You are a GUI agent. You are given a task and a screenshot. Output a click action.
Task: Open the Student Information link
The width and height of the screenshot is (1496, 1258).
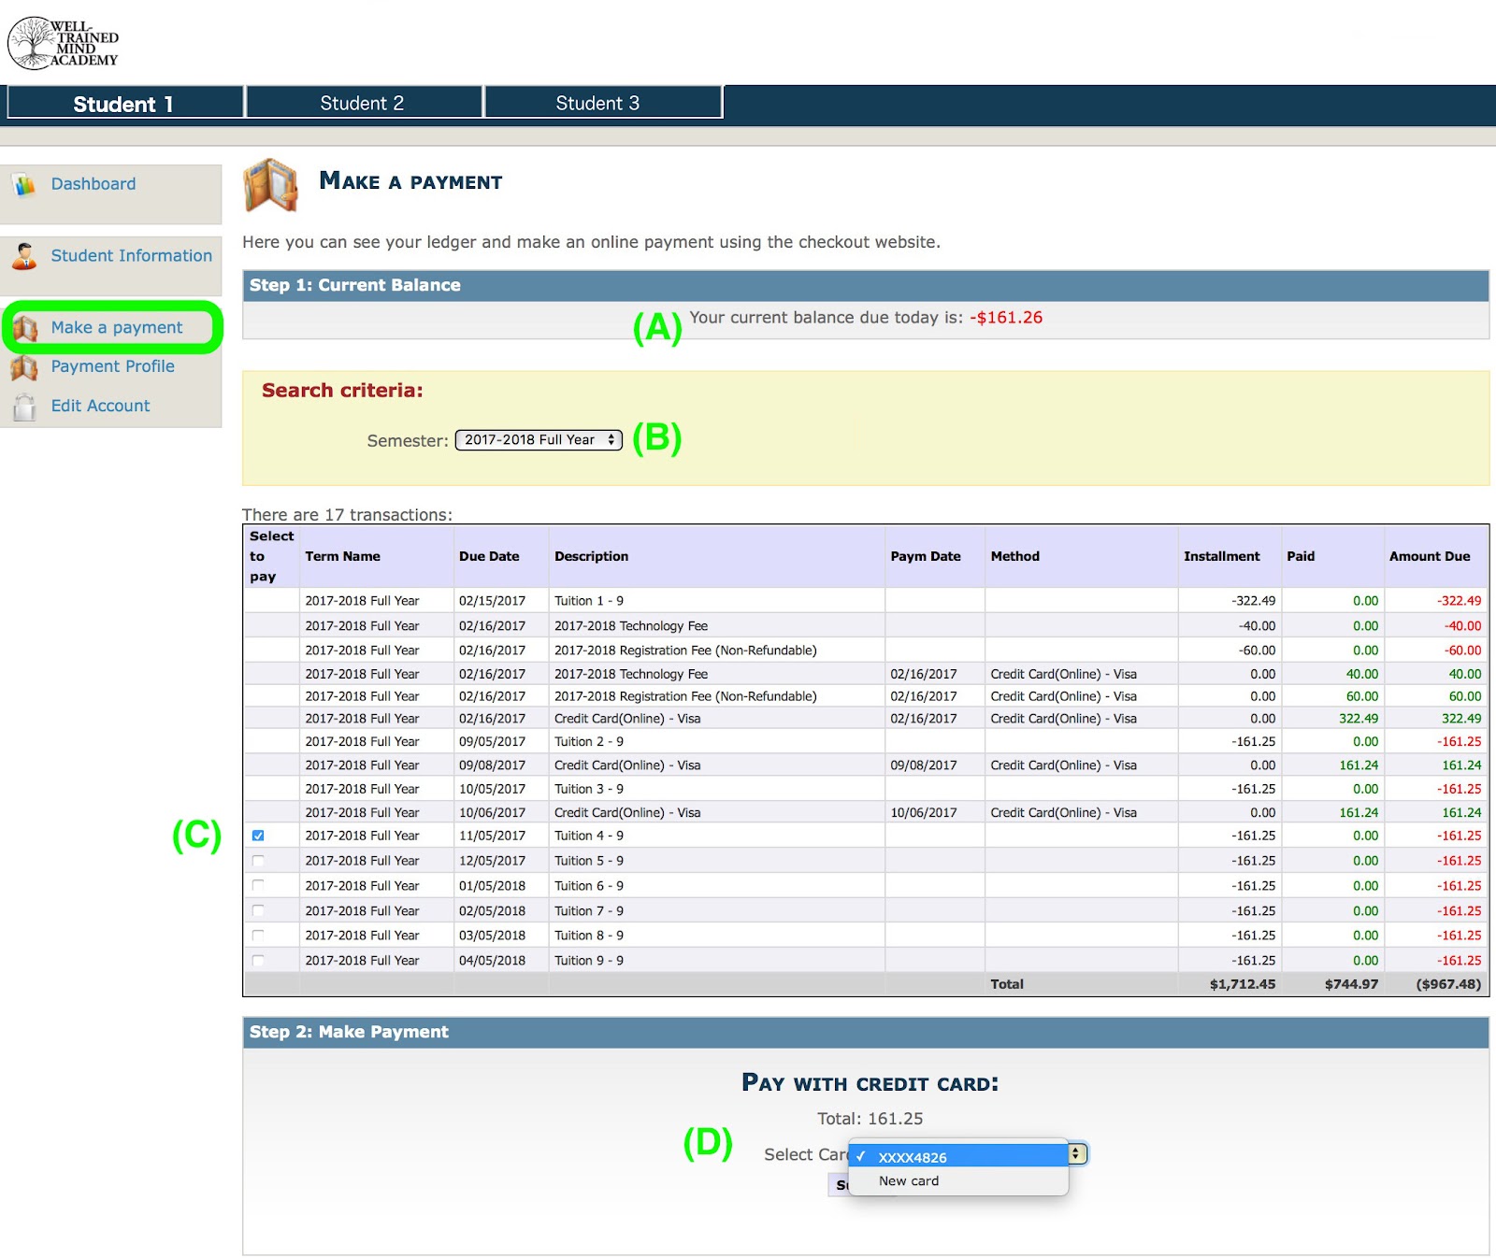(x=131, y=256)
